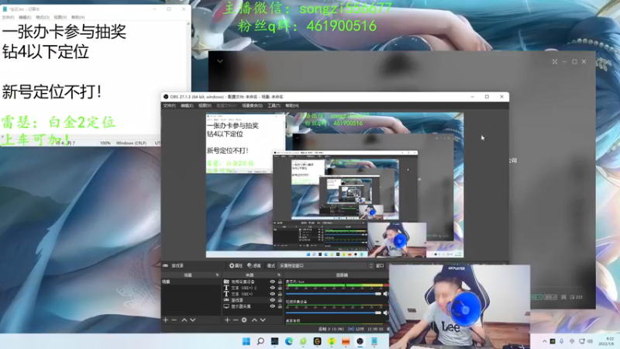Pop out the scenes dock icon

pos(217,275)
